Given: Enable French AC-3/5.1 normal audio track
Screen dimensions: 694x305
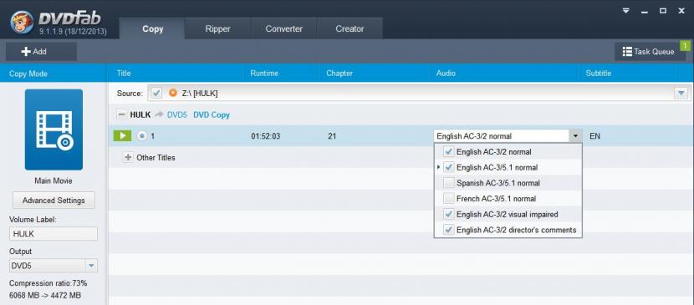Looking at the screenshot, I should 449,199.
